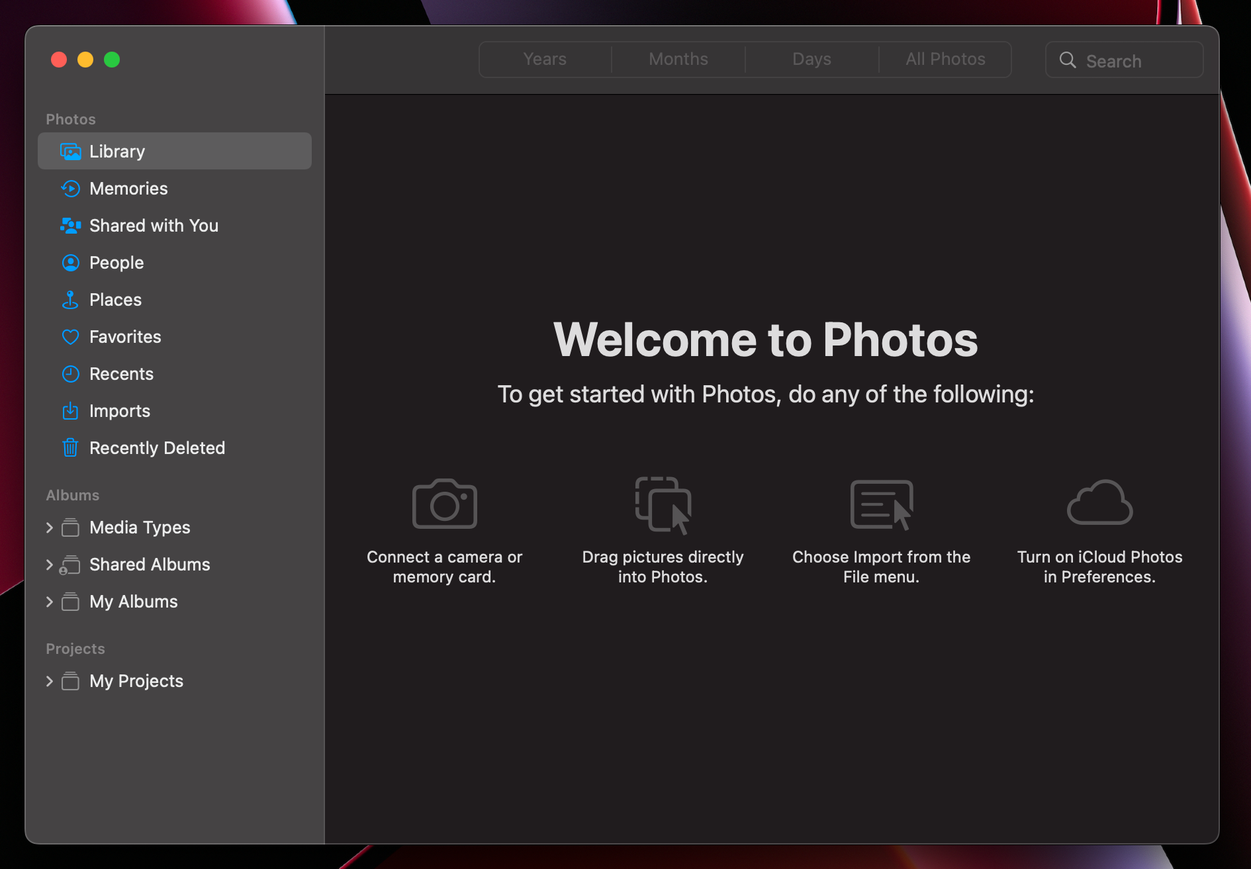Click the camera icon in the welcome screen

(445, 504)
